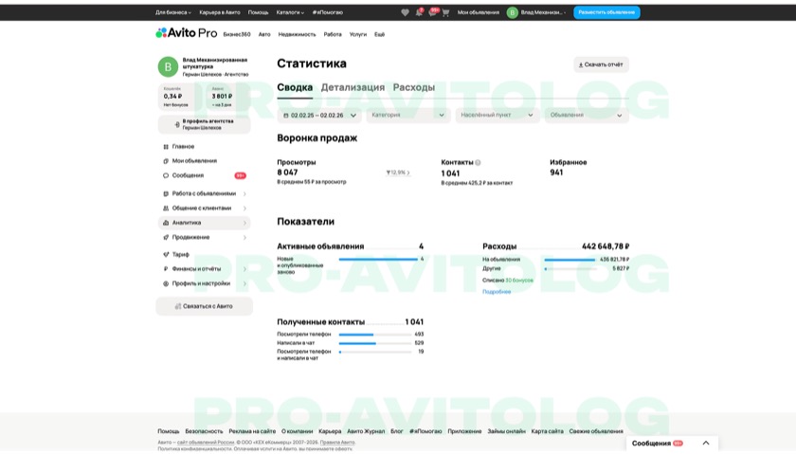The height and width of the screenshot is (454, 796).
Task: Open Бизнес360 navigation item
Action: click(237, 34)
